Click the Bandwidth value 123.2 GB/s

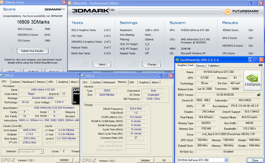250,129
